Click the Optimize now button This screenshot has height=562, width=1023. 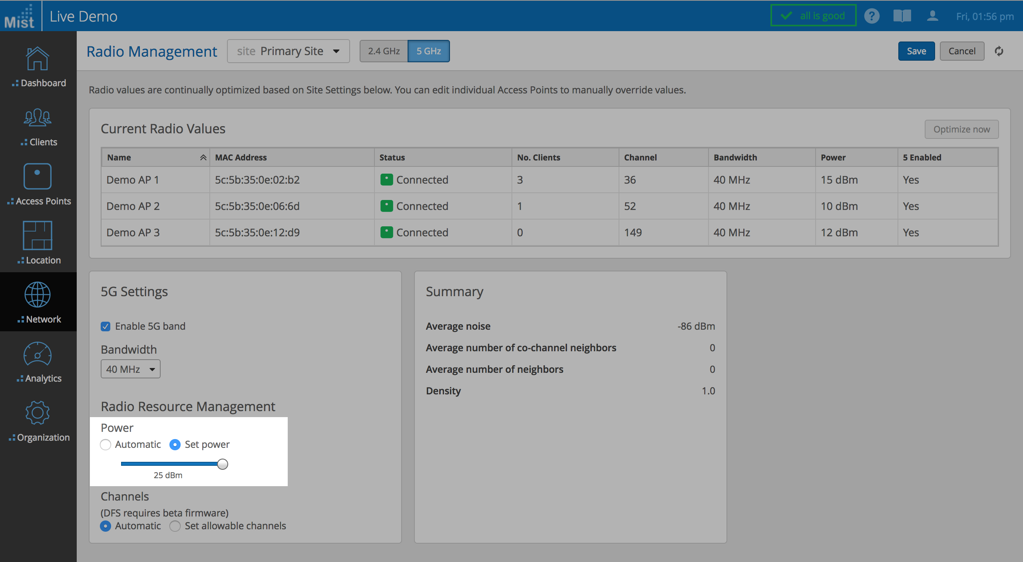(961, 129)
